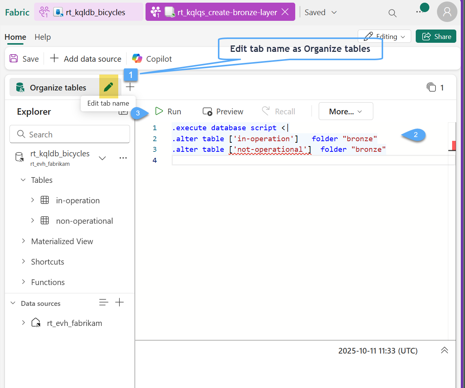Viewport: 465px width, 388px height.
Task: Add a new query tab with plus icon
Action: tap(130, 87)
